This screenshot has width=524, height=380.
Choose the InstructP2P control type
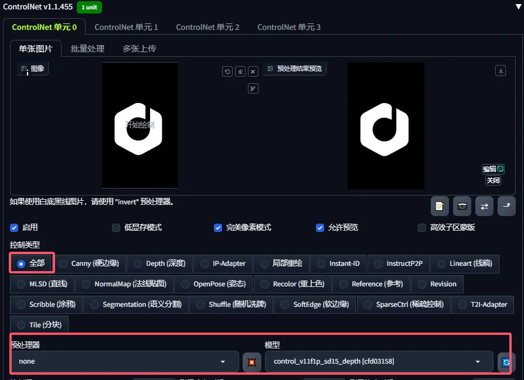399,264
